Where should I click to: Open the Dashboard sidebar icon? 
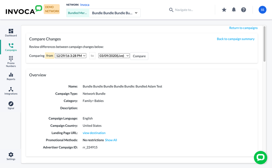[11, 33]
